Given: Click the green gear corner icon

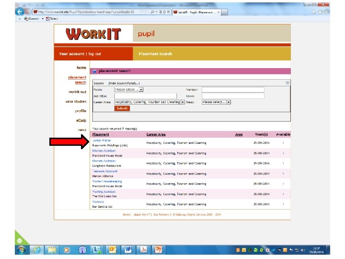Looking at the screenshot, I should point(19,240).
